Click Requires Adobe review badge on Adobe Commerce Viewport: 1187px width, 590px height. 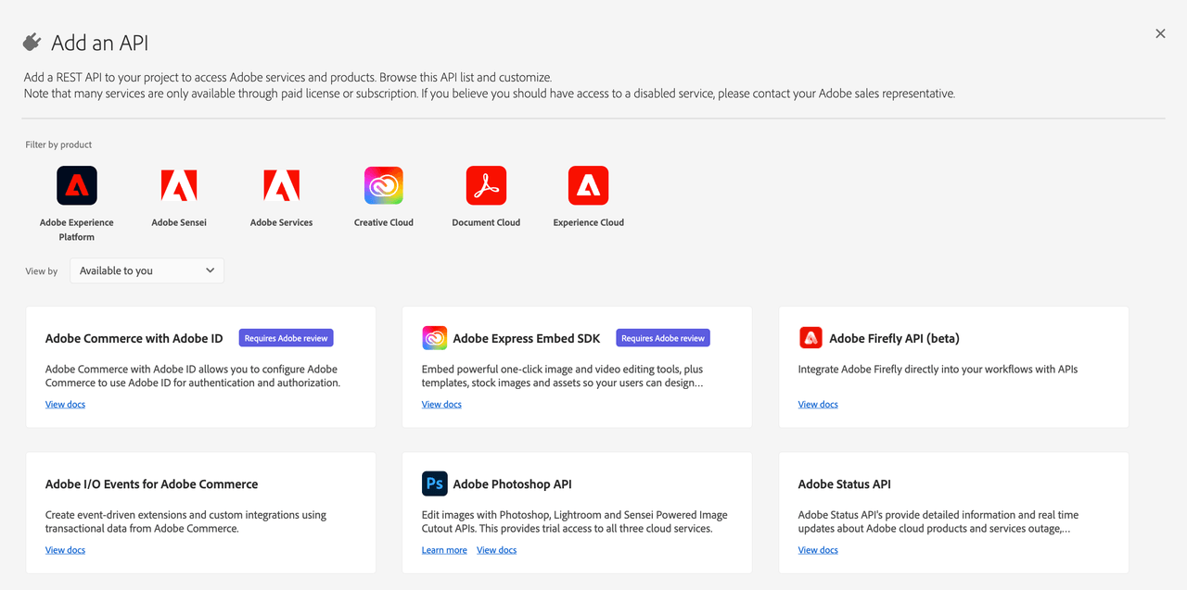286,338
